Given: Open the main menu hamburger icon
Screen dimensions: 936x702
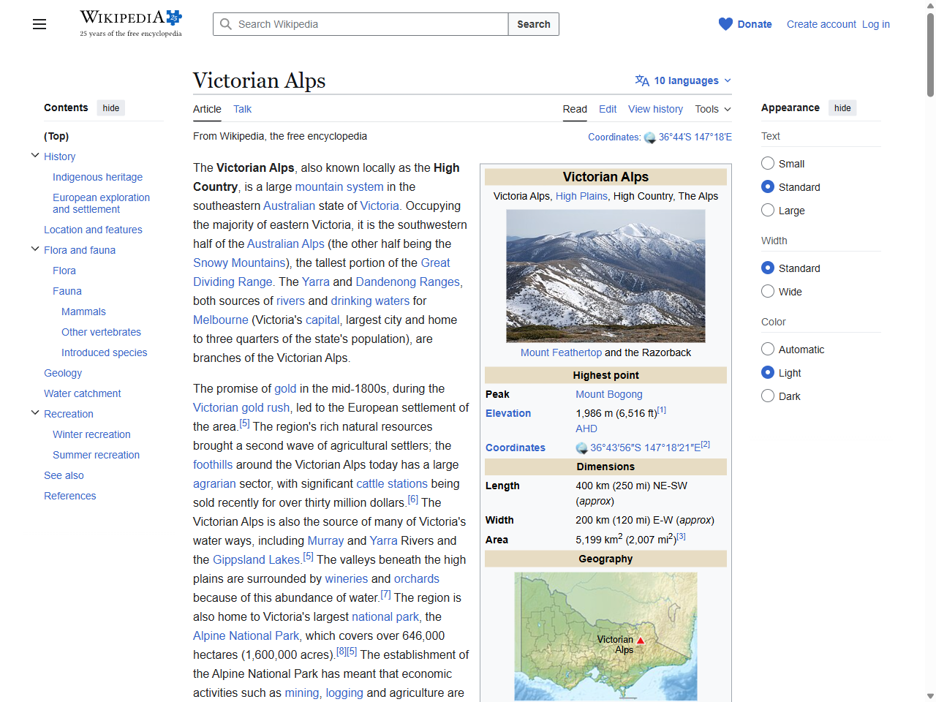Looking at the screenshot, I should click(39, 24).
